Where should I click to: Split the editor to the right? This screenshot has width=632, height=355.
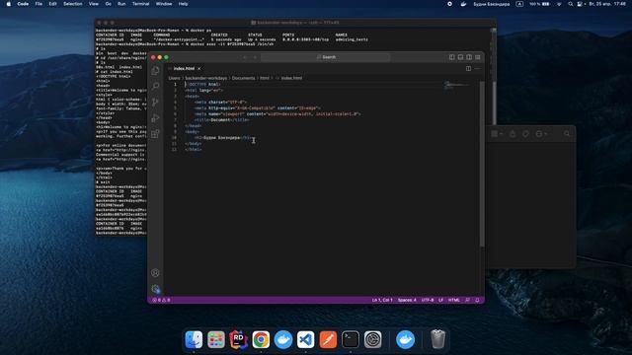tap(468, 68)
